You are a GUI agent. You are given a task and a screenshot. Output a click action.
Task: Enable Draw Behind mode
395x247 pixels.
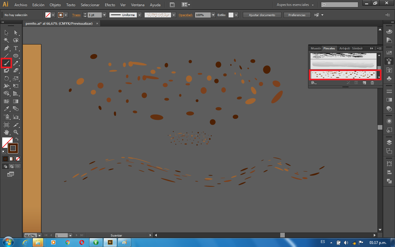(x=11, y=166)
